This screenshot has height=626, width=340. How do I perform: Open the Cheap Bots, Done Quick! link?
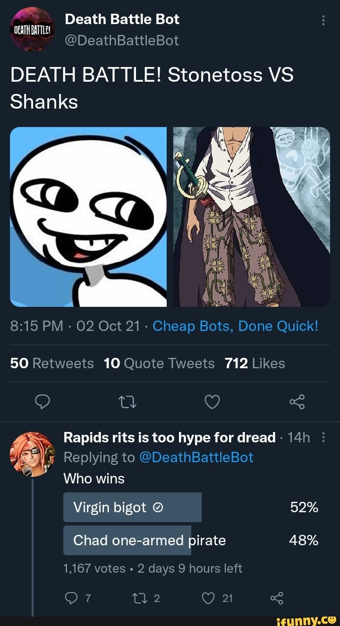tap(236, 326)
